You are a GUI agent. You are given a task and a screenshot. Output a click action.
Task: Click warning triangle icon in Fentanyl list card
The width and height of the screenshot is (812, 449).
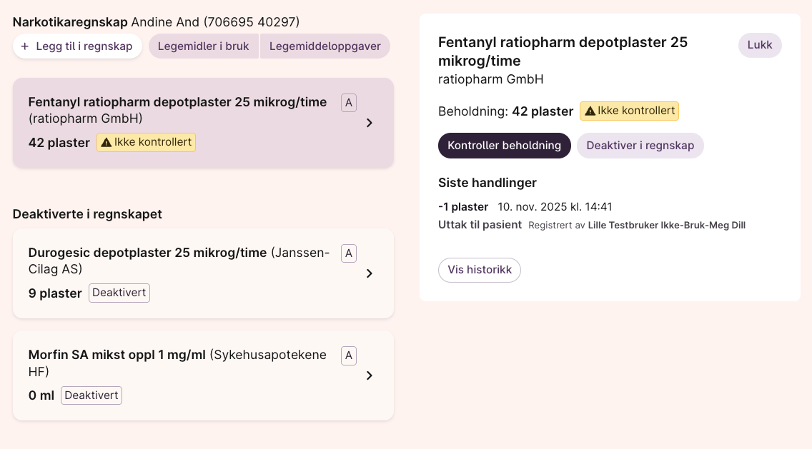(107, 142)
